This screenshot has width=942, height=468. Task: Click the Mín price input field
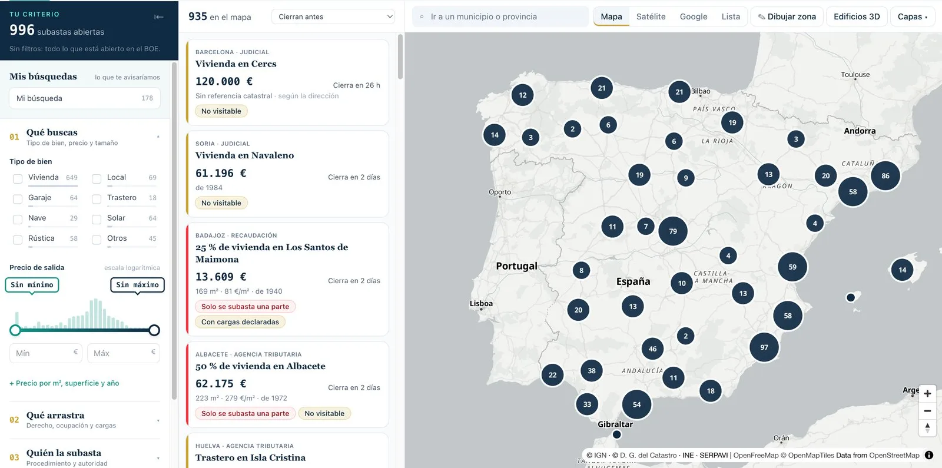[46, 353]
